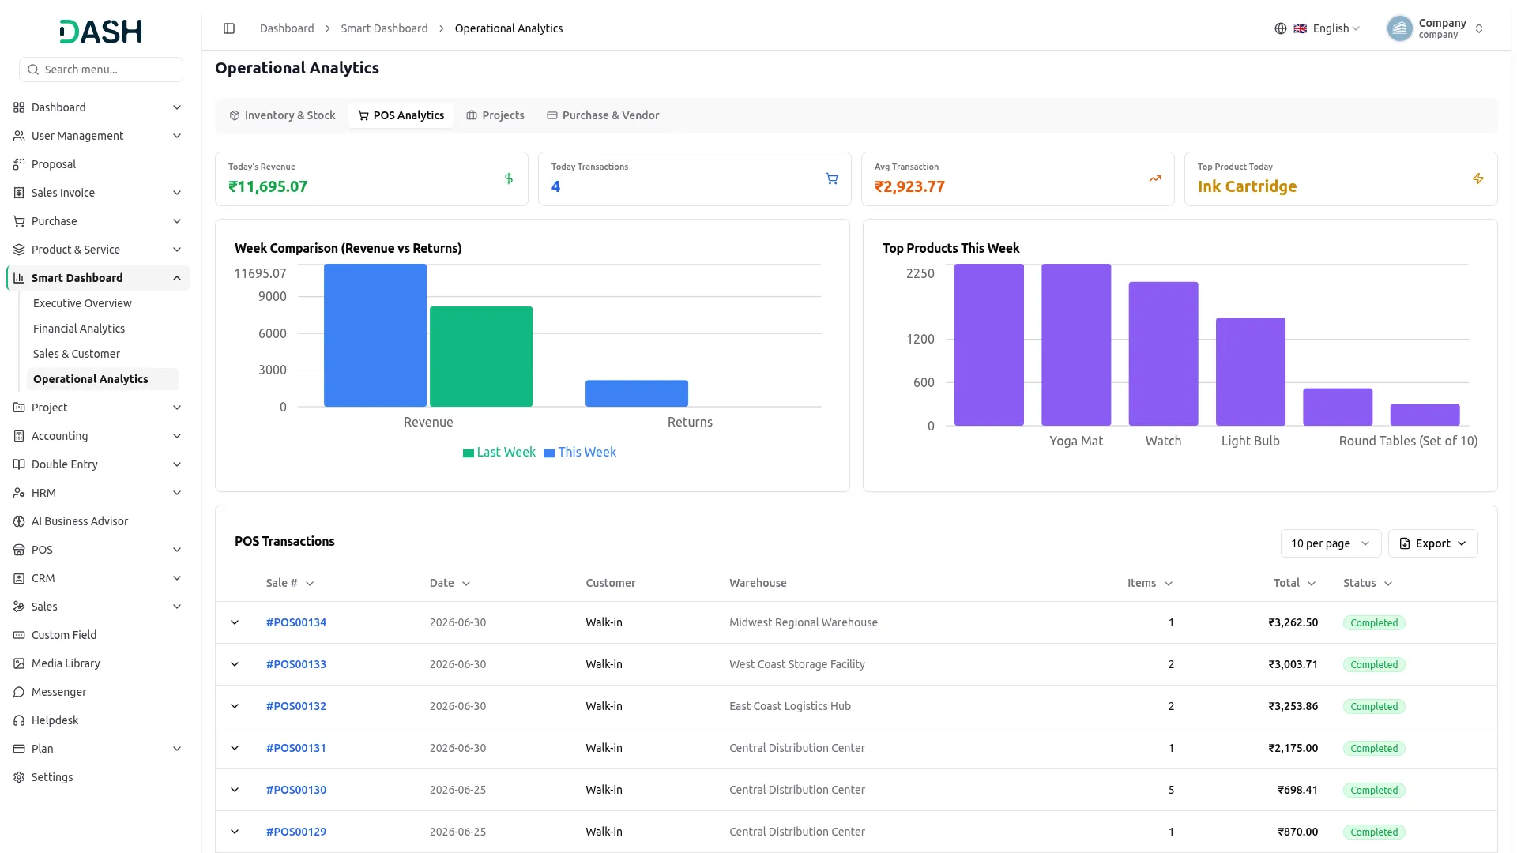Screen dimensions: 1517x853
Task: Select the POS Analytics tab
Action: [401, 115]
